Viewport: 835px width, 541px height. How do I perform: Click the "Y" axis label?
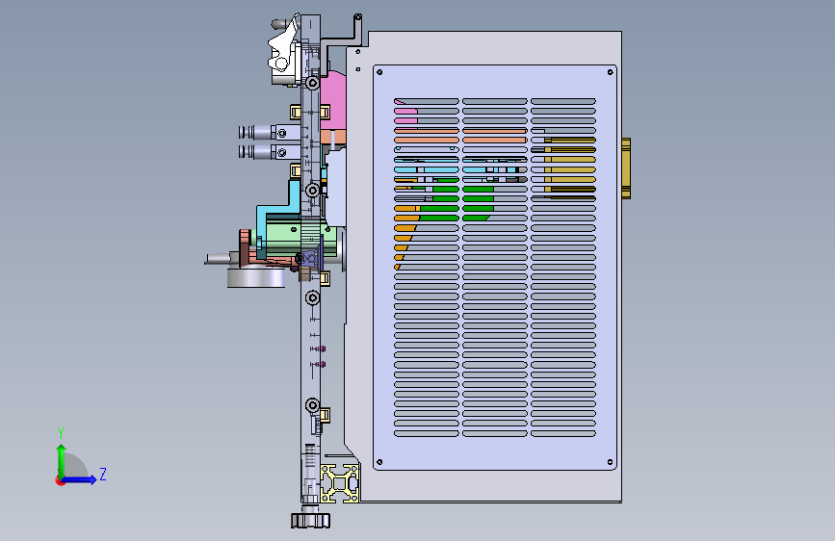61,432
